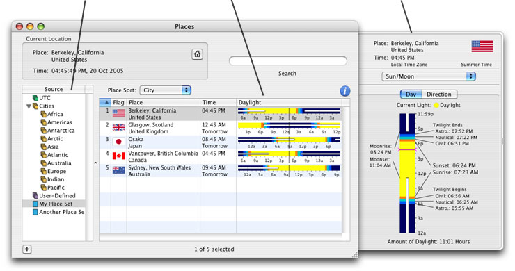Click the UK flag in the Glasgow row

click(118, 128)
